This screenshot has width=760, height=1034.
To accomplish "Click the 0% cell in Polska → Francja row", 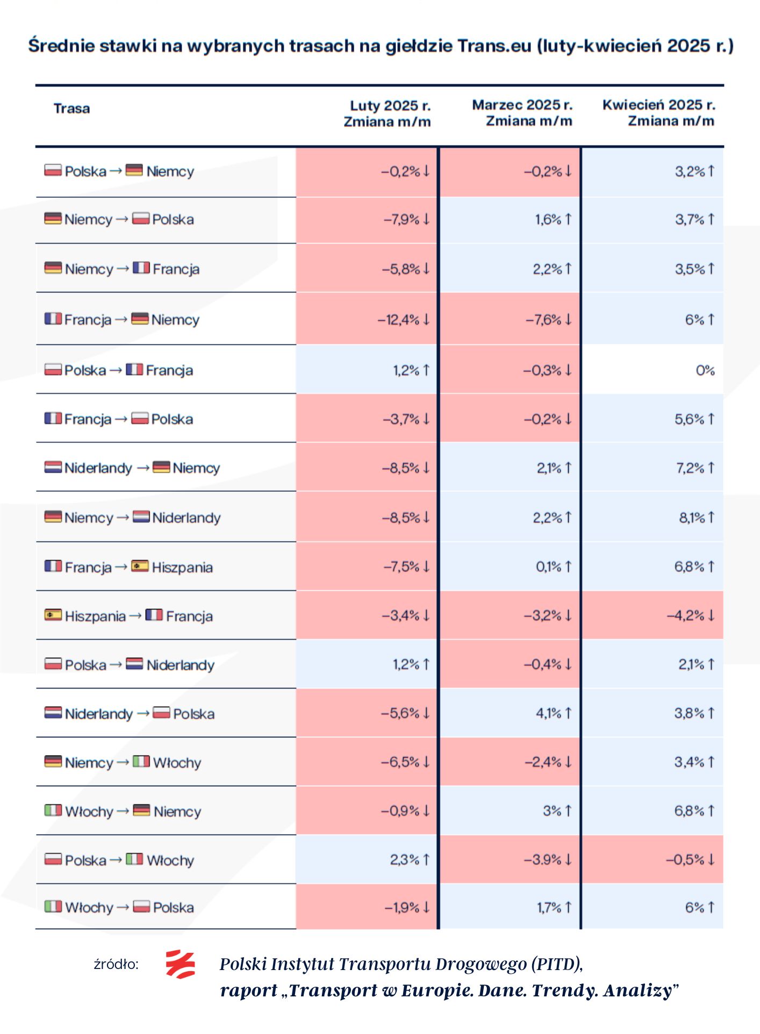I will point(705,370).
